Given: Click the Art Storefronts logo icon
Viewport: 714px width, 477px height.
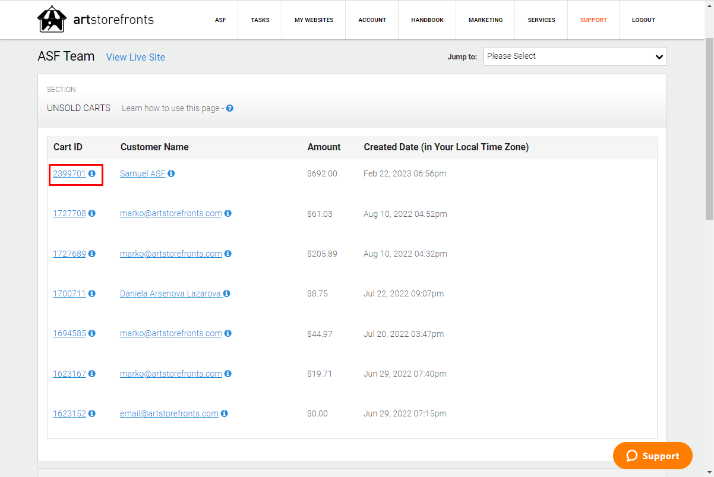Looking at the screenshot, I should pyautogui.click(x=50, y=20).
